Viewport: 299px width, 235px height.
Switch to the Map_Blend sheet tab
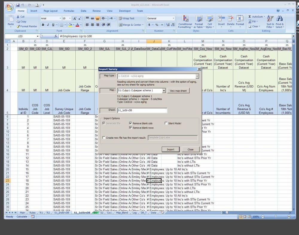pos(122,213)
